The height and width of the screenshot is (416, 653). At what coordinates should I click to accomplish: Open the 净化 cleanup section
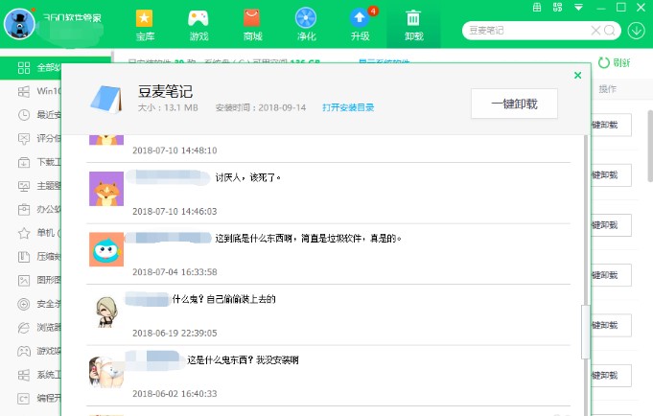(306, 24)
